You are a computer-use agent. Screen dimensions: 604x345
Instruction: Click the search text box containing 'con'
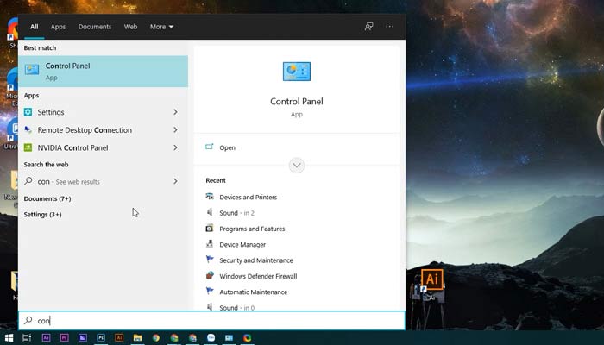coord(211,321)
